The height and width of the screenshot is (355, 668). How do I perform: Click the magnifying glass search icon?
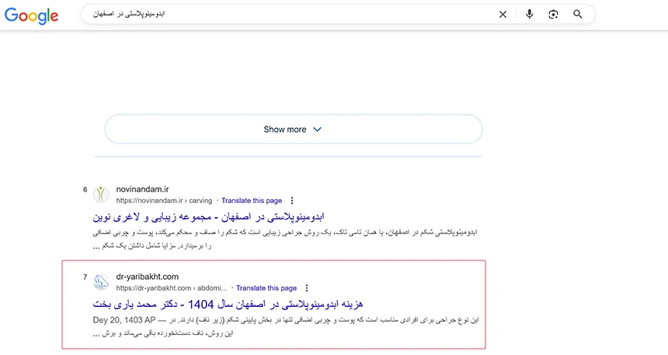[578, 14]
